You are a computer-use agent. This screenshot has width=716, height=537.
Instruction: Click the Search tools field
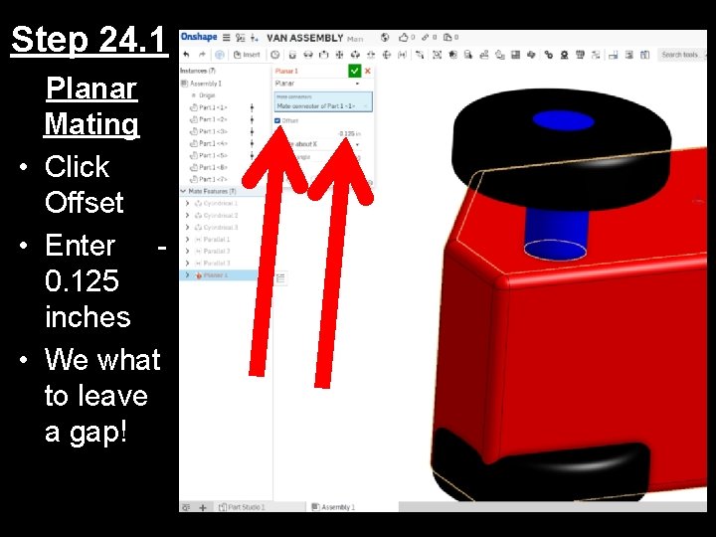682,55
